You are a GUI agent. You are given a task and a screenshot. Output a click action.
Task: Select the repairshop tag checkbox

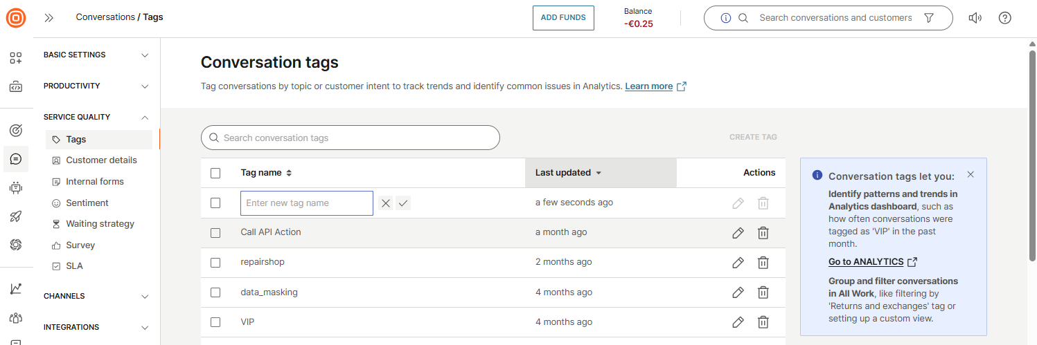pos(215,263)
